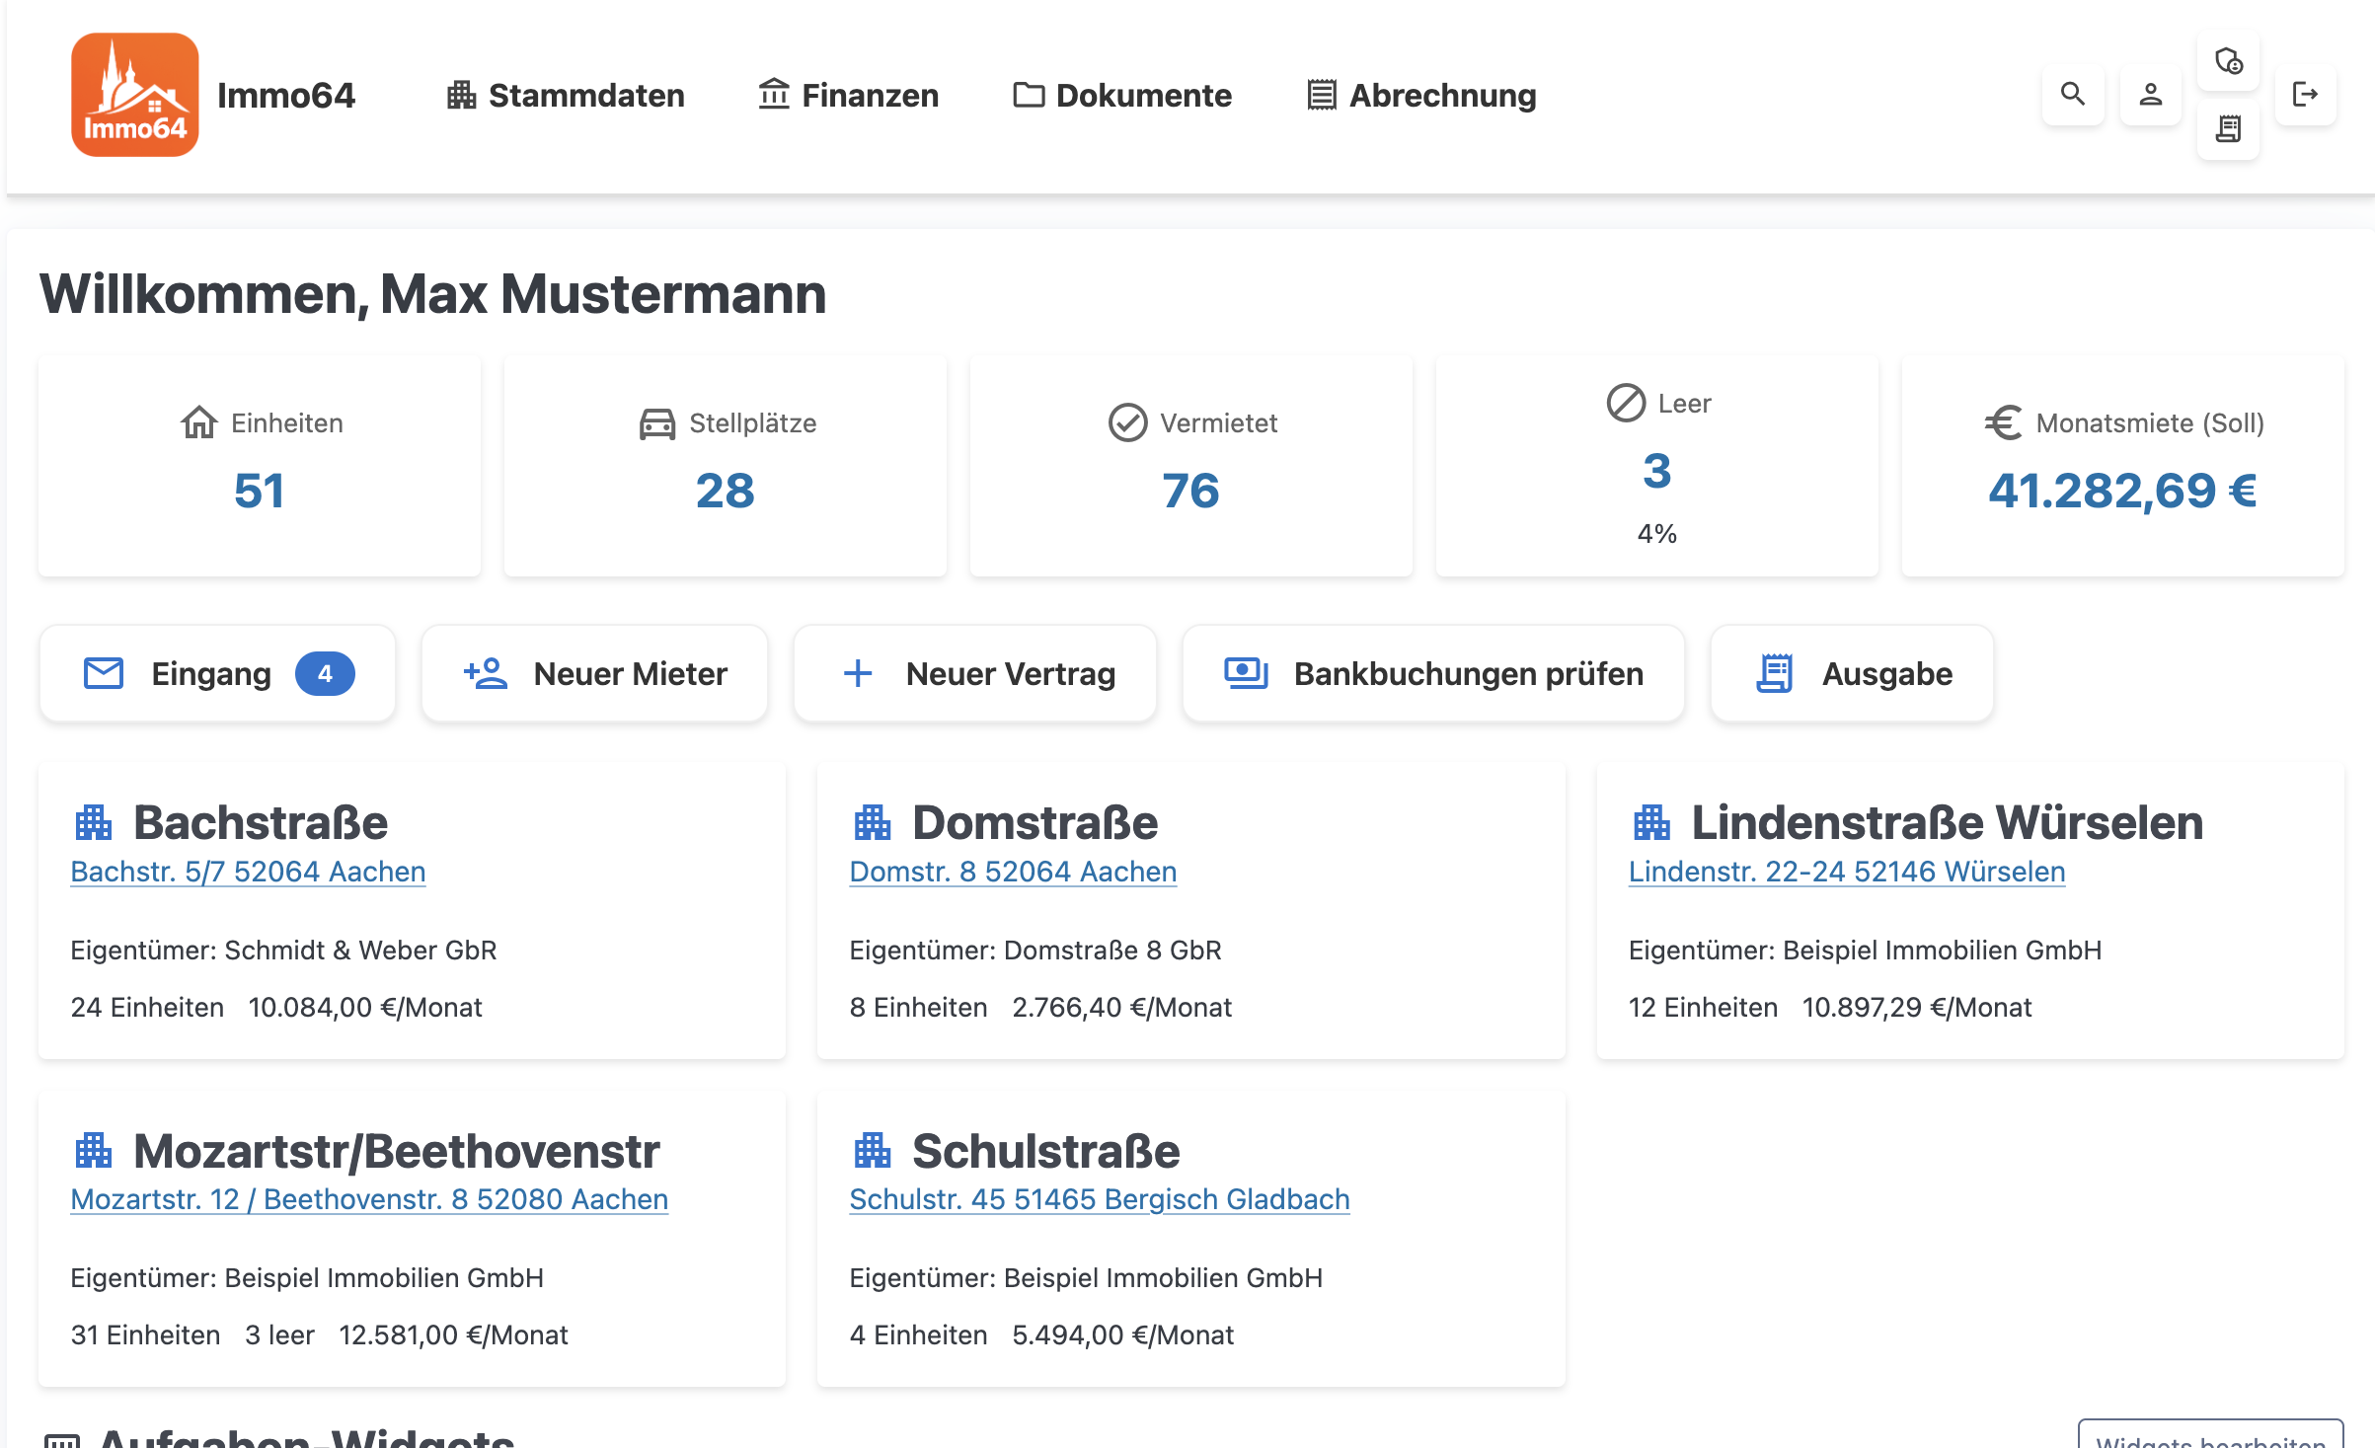This screenshot has height=1448, width=2375.
Task: Click the shield user admin icon
Action: [2228, 61]
